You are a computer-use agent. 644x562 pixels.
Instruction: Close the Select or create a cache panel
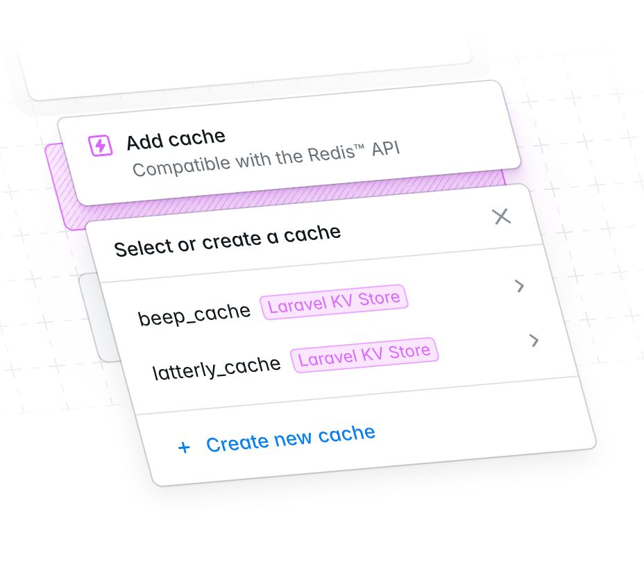coord(502,216)
